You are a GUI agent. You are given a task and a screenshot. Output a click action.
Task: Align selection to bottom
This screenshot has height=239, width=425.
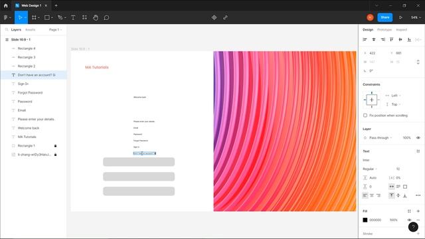pyautogui.click(x=409, y=40)
